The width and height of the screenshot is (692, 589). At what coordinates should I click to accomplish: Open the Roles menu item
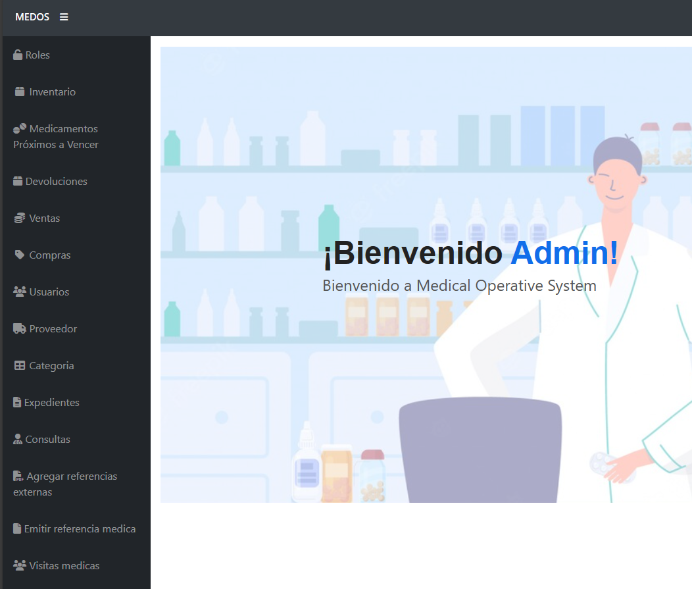coord(37,55)
